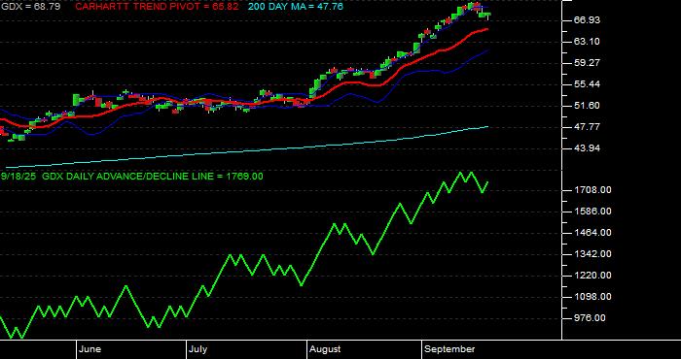Click the last point of the green advance/decline line
681x359 pixels.
(487, 182)
